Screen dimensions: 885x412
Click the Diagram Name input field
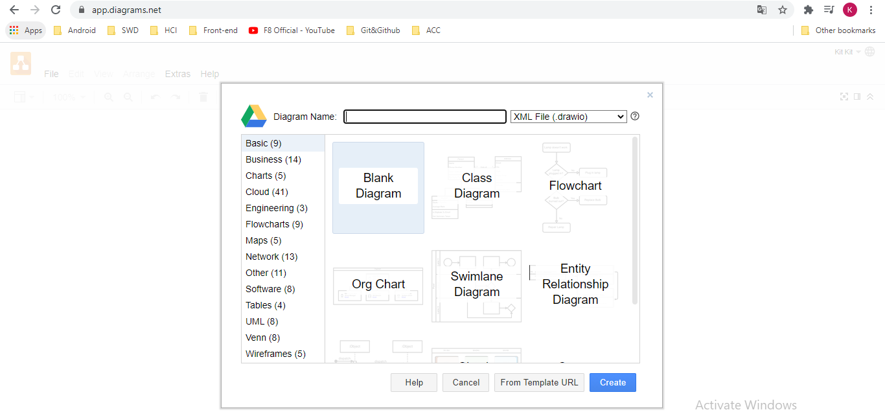click(x=424, y=116)
